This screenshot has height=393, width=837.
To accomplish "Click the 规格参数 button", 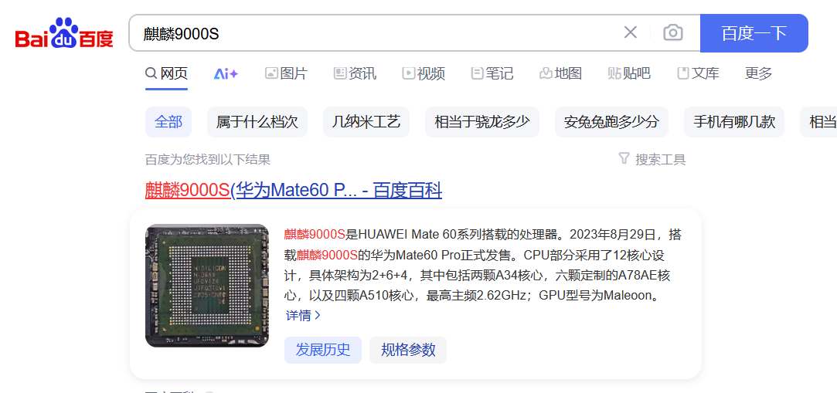I will [408, 350].
